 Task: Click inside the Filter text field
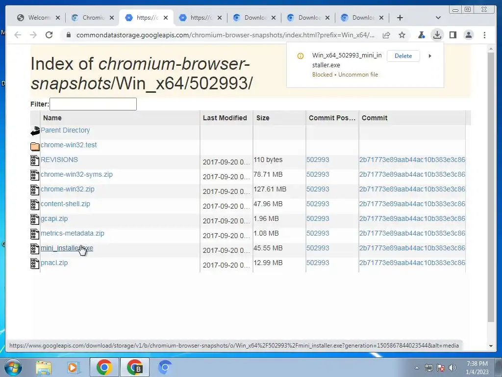(93, 104)
